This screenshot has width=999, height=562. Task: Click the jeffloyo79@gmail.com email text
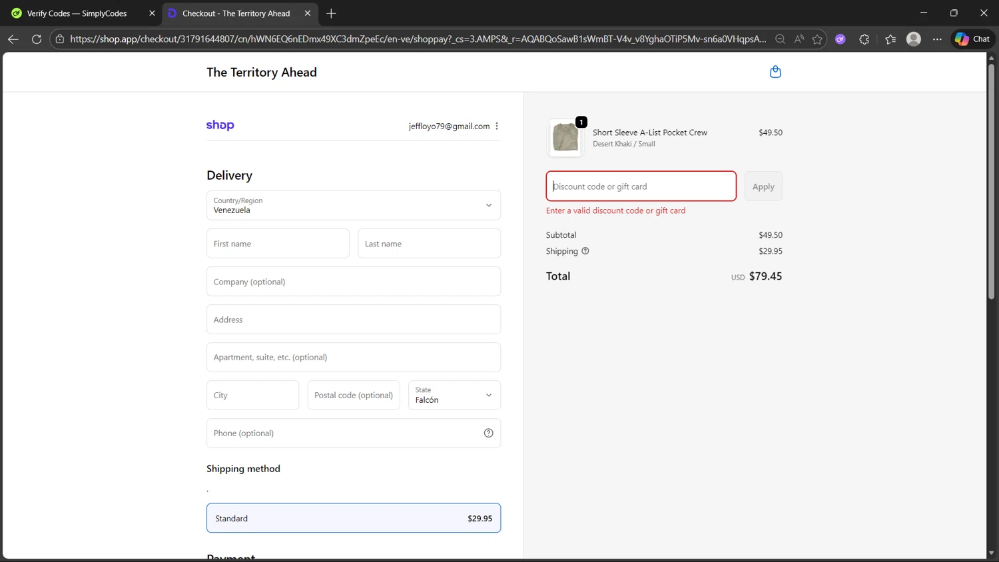pos(449,126)
